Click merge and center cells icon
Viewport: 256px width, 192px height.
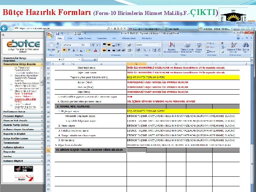click(129, 50)
